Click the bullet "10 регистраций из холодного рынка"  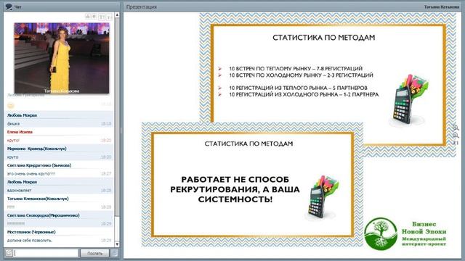tap(304, 94)
